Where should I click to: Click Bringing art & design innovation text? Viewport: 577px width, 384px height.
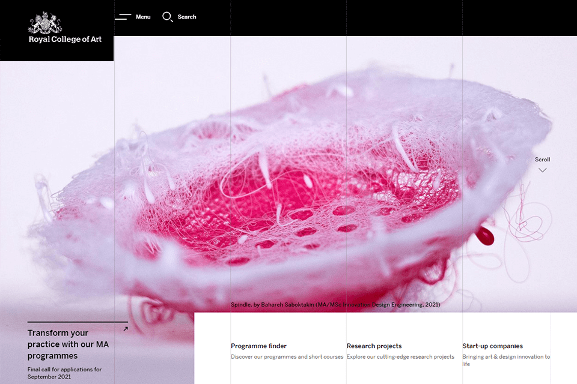pos(506,360)
